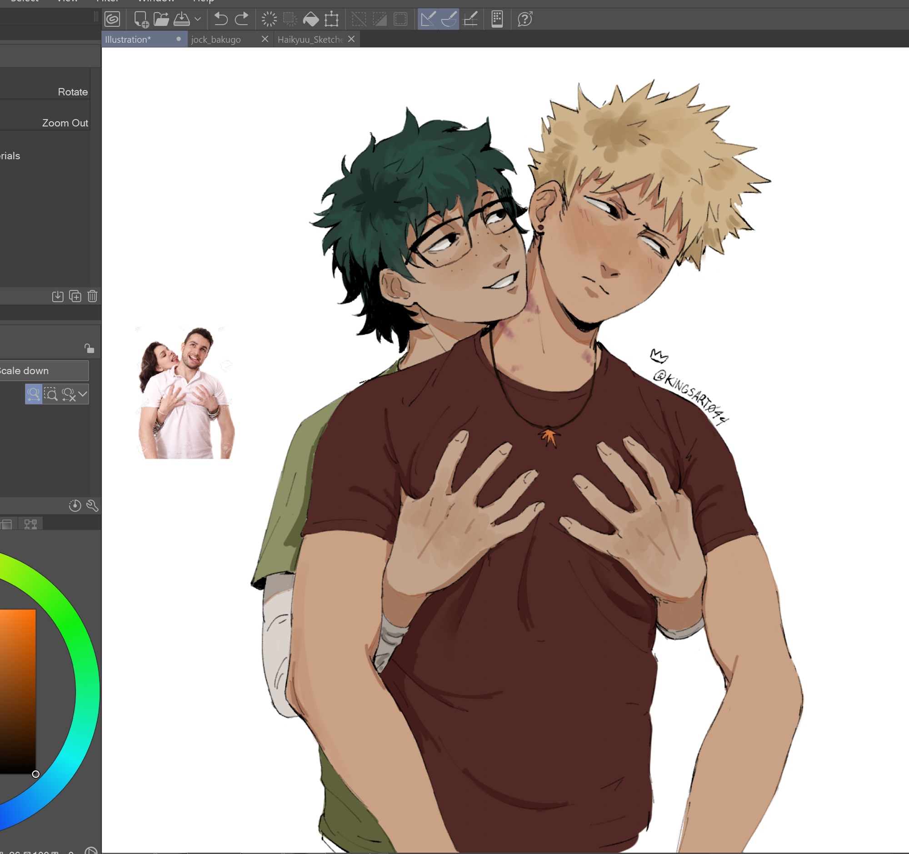
Task: Click the Undo arrow icon
Action: click(x=221, y=19)
